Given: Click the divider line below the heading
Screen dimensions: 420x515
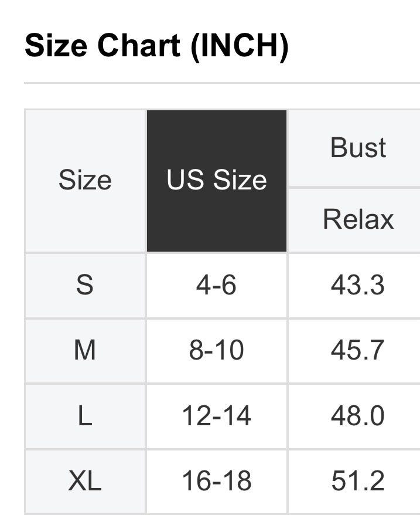Looking at the screenshot, I should pos(221,83).
